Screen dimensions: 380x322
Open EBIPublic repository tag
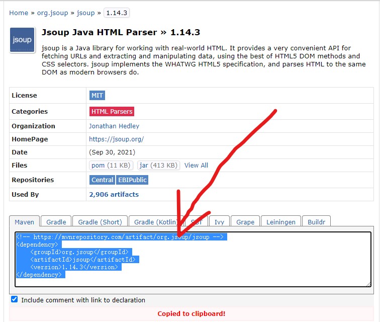coord(132,180)
